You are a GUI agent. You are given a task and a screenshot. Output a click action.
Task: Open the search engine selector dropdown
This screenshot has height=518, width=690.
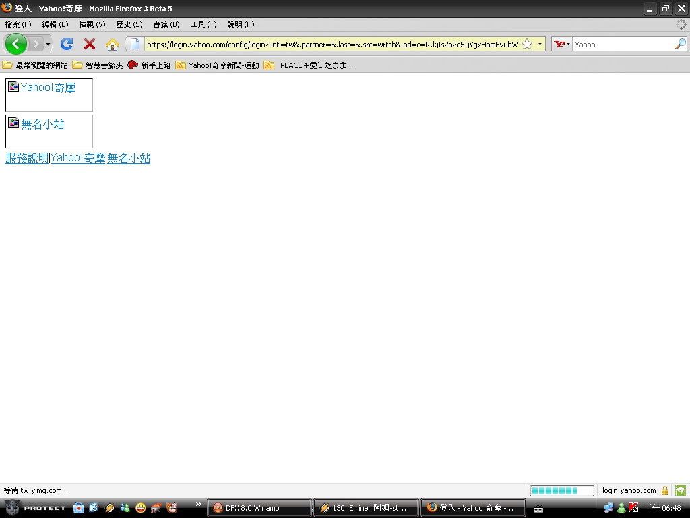[561, 44]
